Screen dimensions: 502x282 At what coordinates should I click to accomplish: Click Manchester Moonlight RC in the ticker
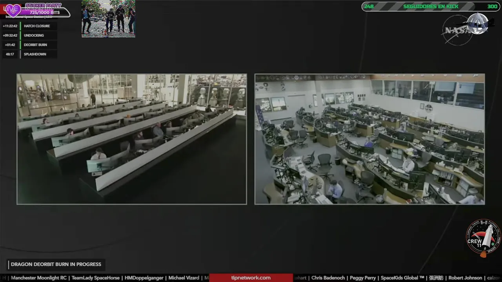39,278
